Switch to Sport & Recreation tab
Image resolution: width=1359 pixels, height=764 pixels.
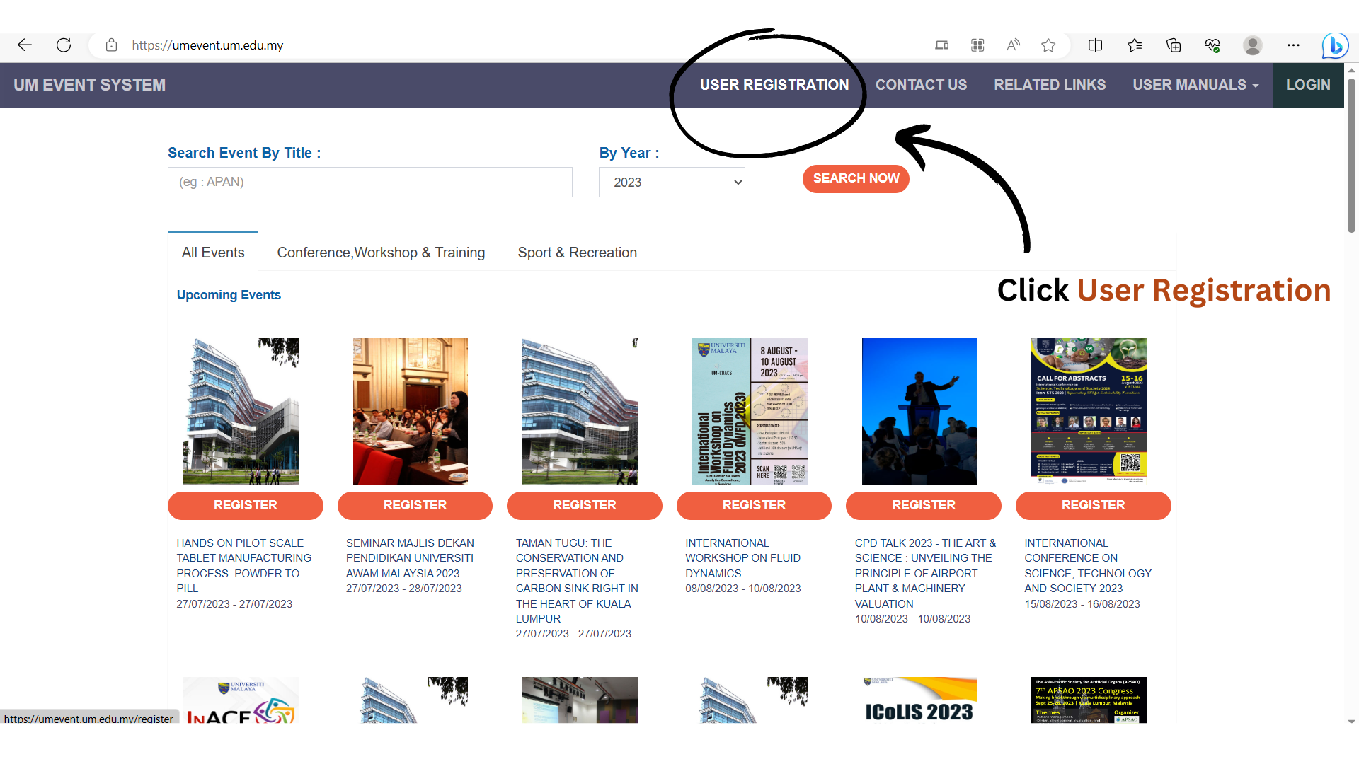pyautogui.click(x=577, y=253)
